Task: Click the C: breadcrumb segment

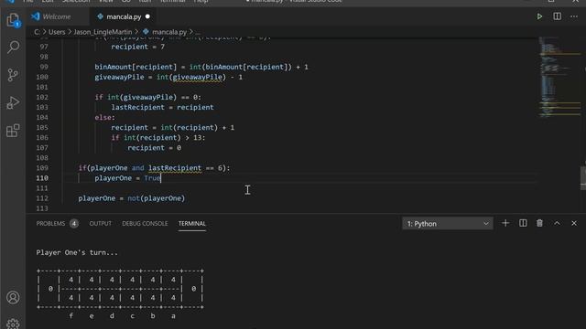Action: (x=37, y=32)
